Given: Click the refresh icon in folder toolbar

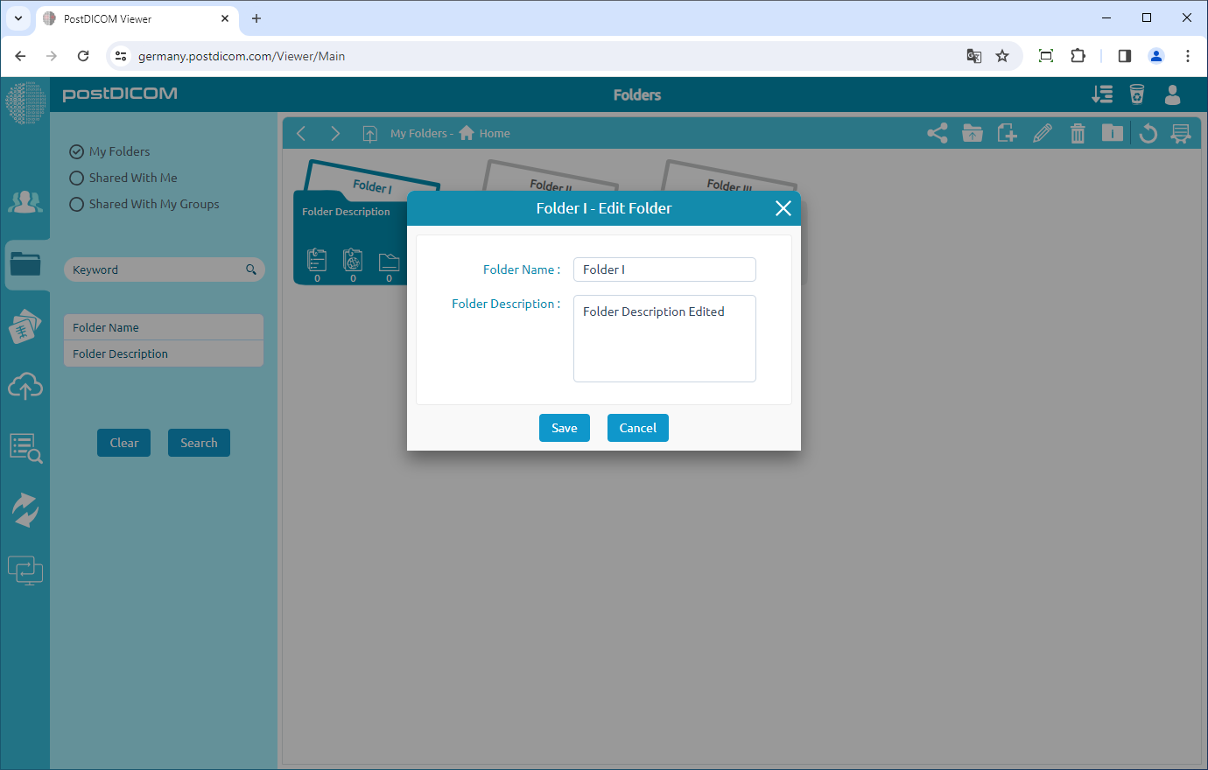Looking at the screenshot, I should [1148, 133].
